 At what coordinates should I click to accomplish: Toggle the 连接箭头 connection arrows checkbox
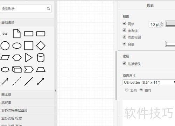point(124,63)
